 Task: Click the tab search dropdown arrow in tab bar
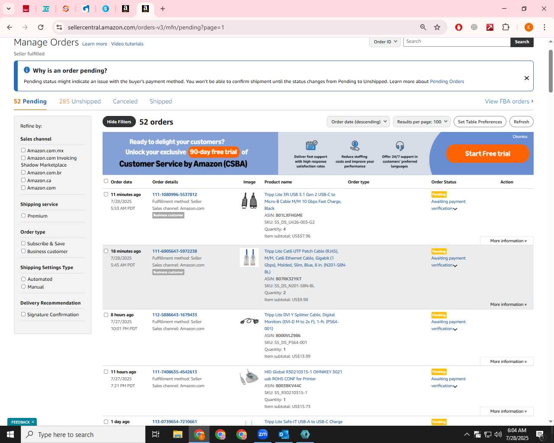point(8,9)
